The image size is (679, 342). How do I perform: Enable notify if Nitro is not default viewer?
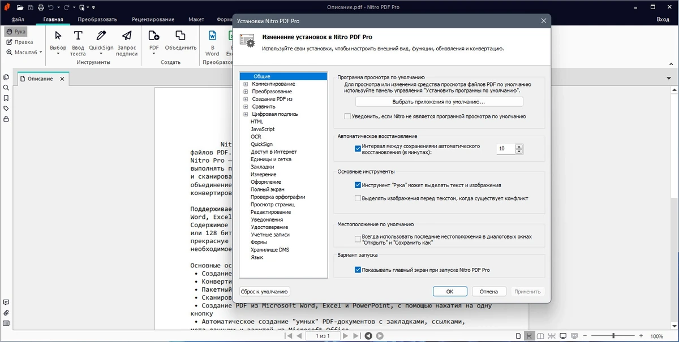click(347, 116)
